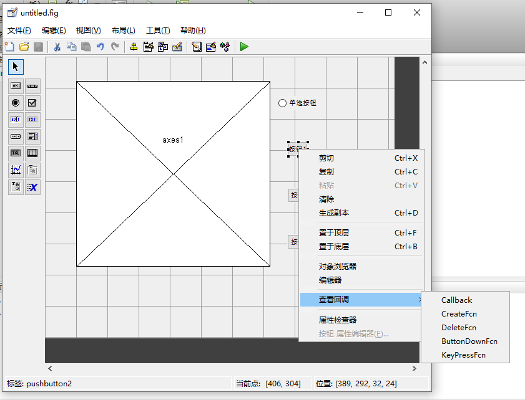Viewport: 525px width, 400px height.
Task: Pick the Push Button (OK) palette tool
Action: click(16, 86)
